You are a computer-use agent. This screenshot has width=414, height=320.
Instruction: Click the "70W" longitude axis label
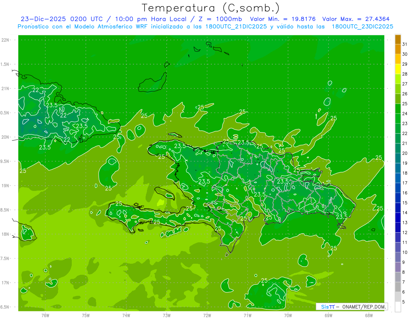288,316
